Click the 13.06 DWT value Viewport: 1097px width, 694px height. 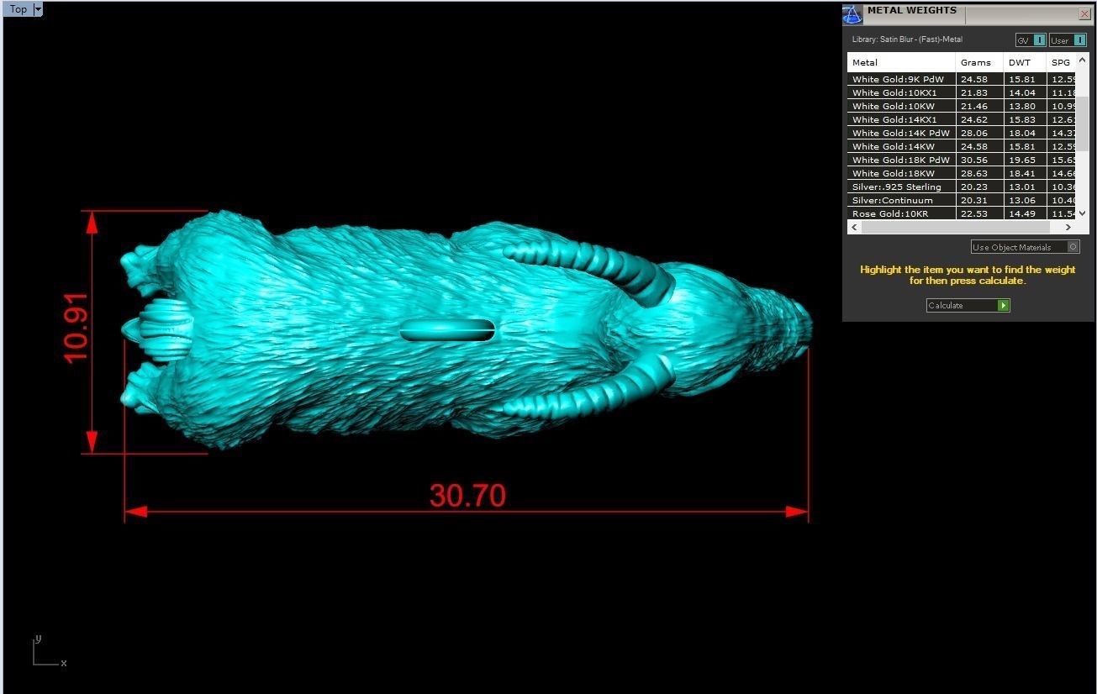coord(1022,200)
